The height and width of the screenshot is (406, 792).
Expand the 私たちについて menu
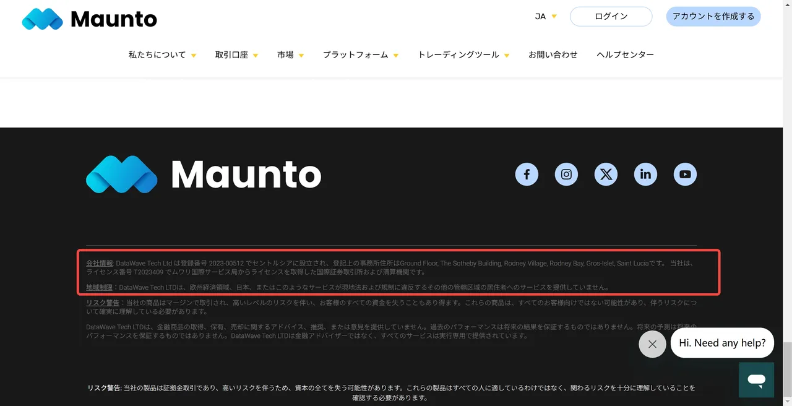[x=162, y=54]
